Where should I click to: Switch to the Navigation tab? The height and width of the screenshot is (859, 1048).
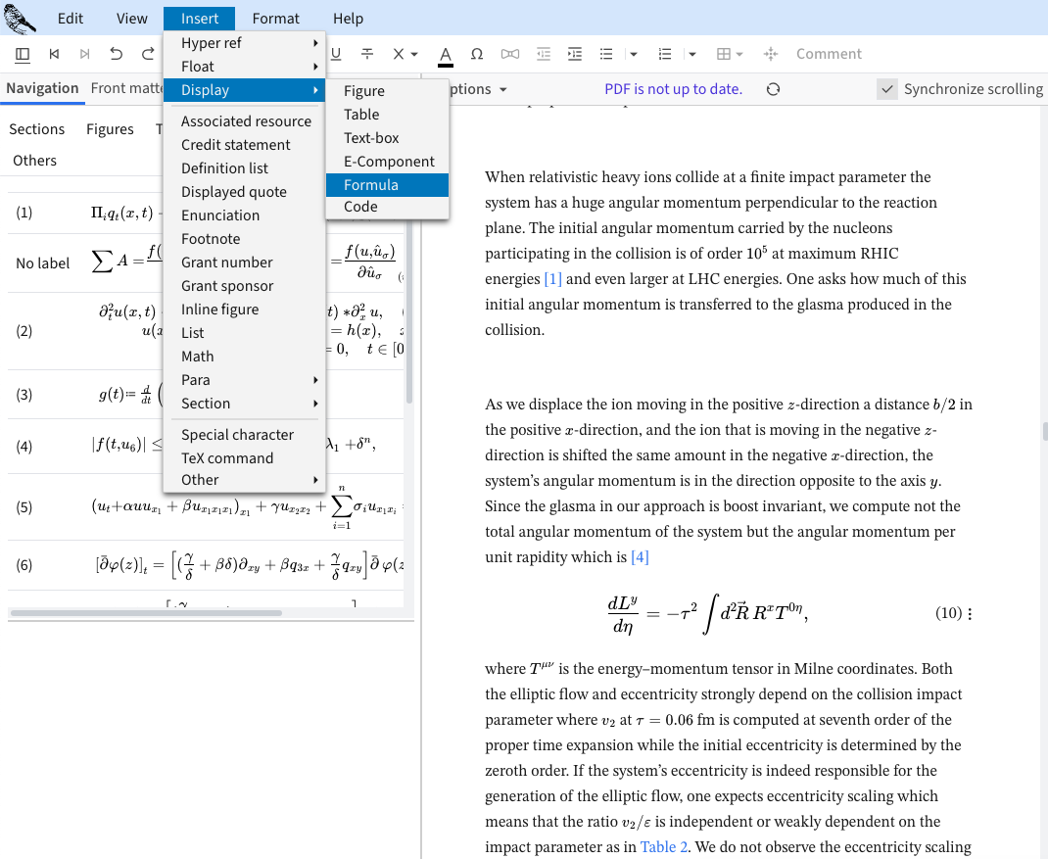(x=42, y=88)
